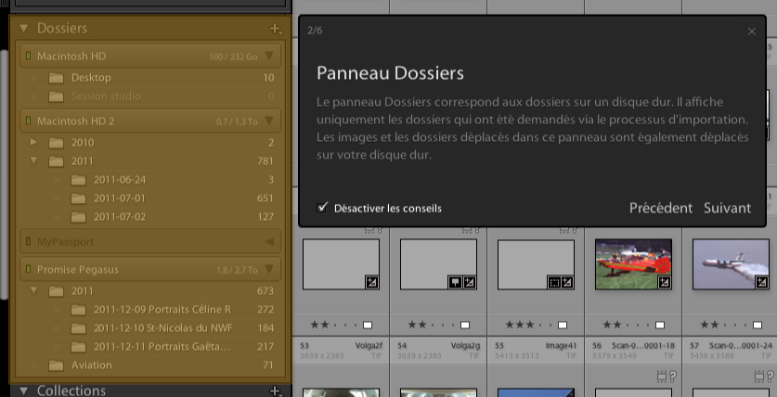The image size is (777, 397).
Task: Click the Dossiers panel title
Action: (x=62, y=29)
